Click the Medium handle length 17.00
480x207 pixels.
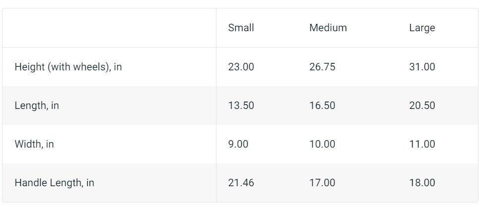point(322,183)
